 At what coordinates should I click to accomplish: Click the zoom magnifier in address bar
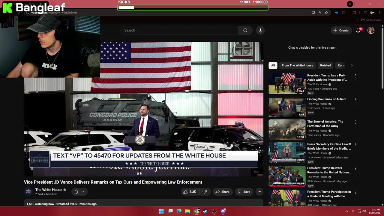click(320, 13)
